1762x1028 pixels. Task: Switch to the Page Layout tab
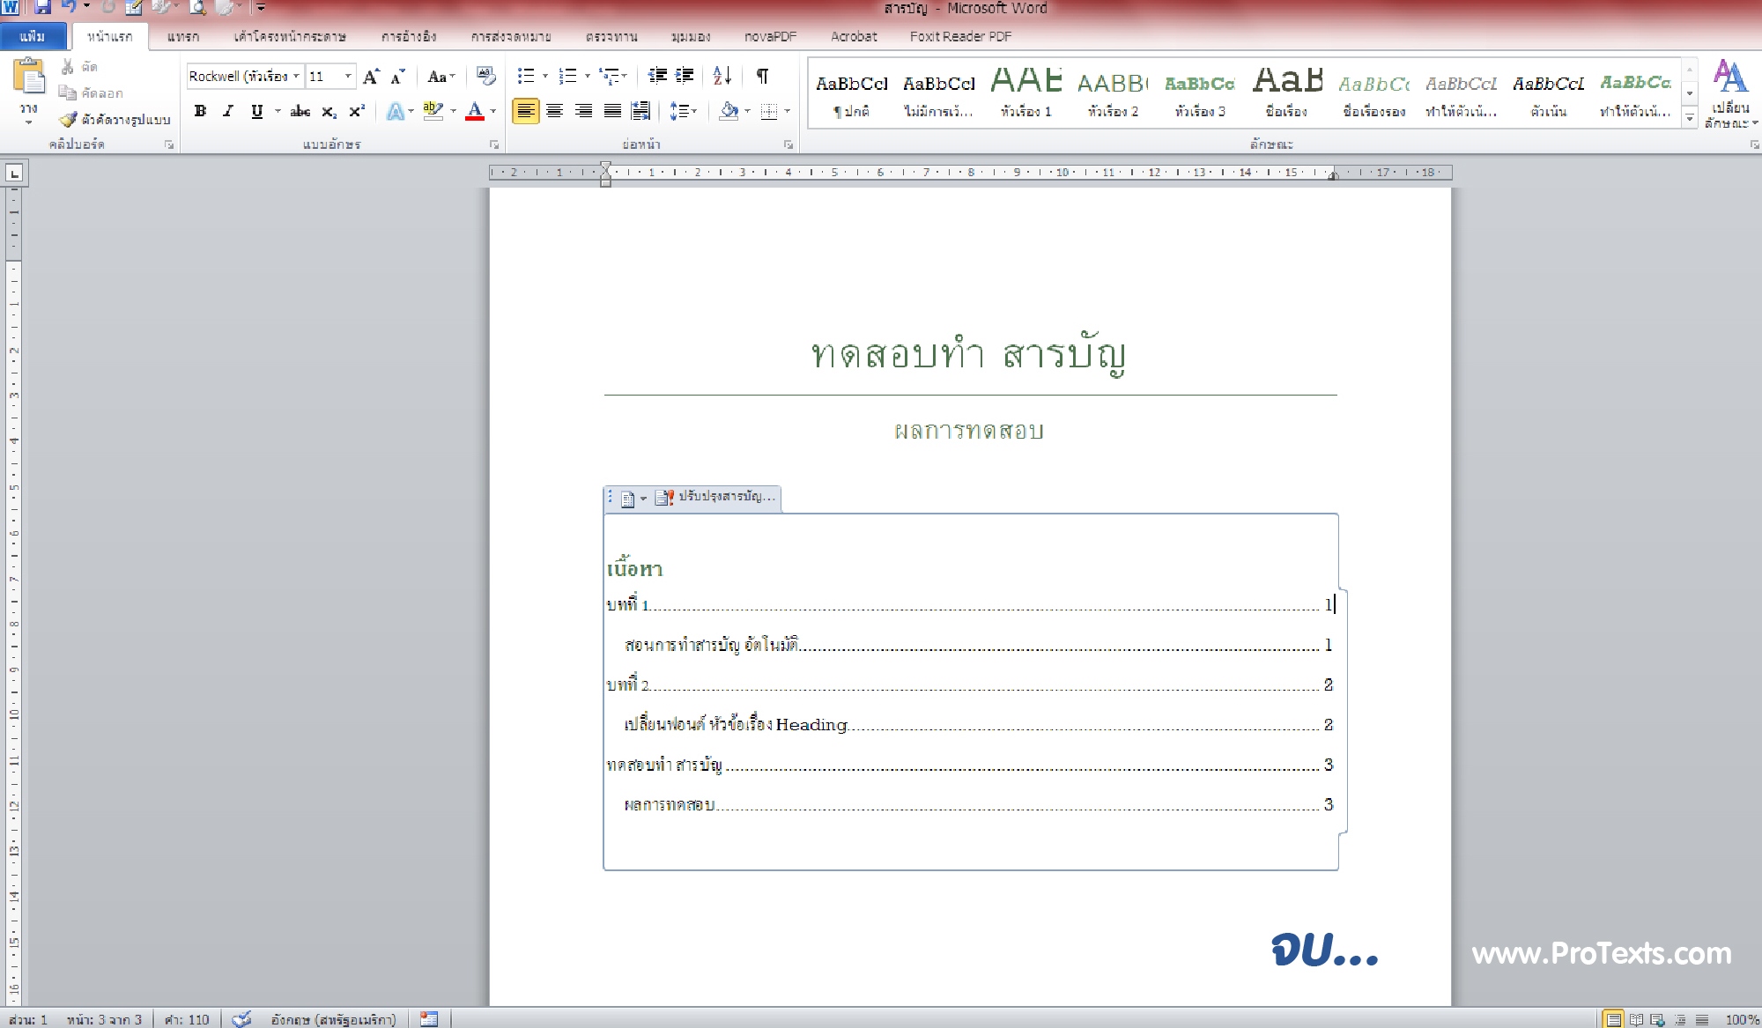(289, 36)
